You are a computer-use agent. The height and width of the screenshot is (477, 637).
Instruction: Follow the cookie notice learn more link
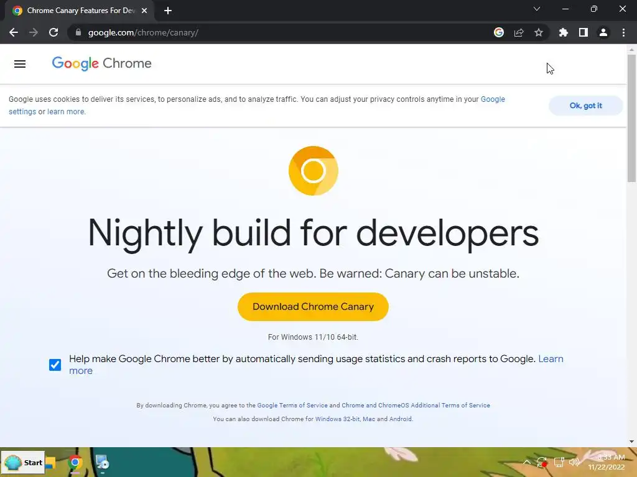click(x=66, y=112)
